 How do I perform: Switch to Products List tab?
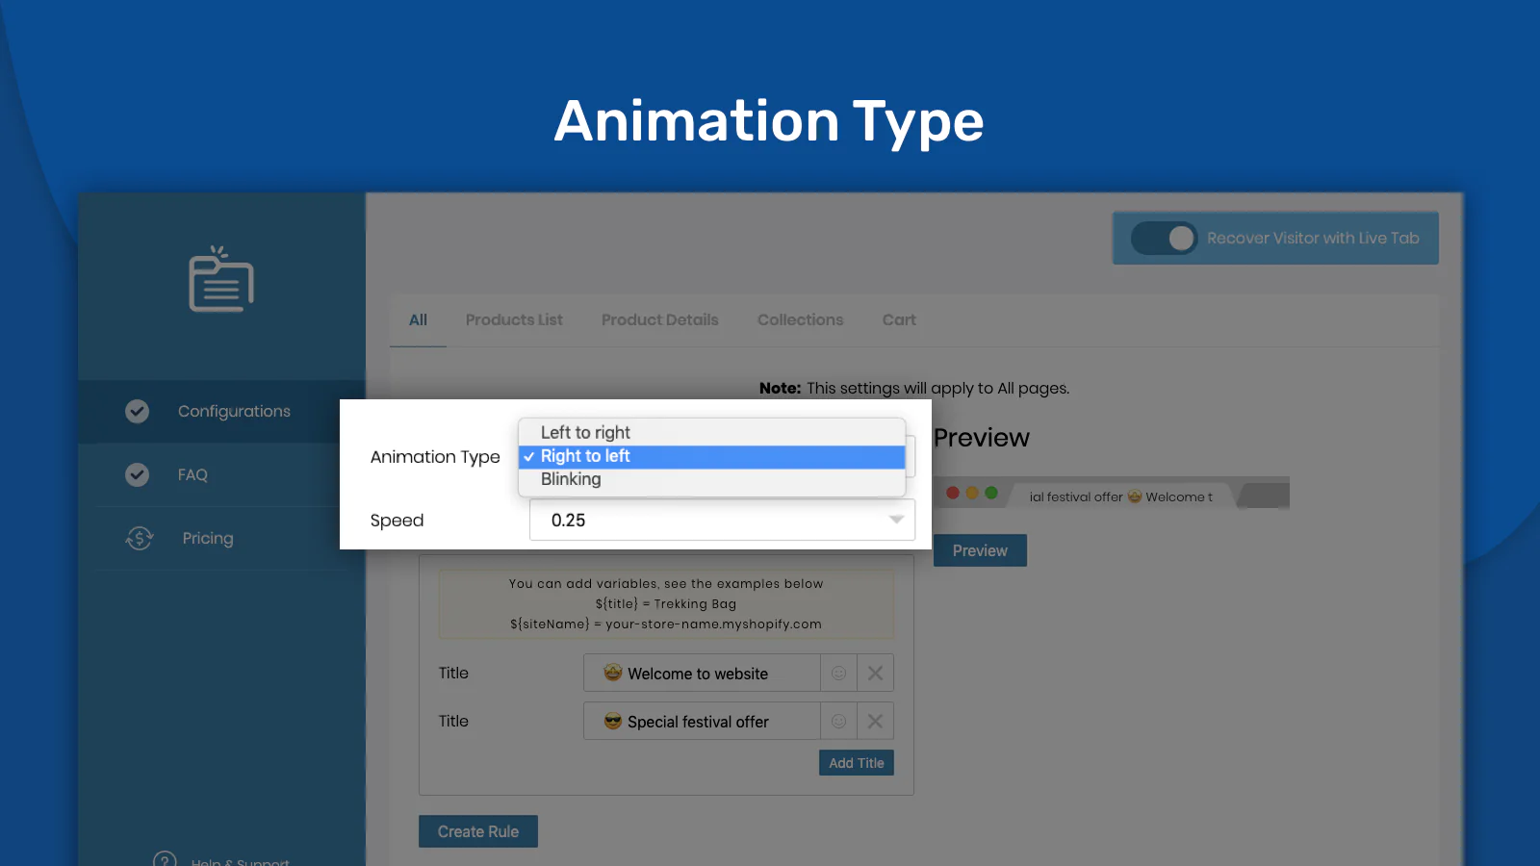[x=514, y=320]
